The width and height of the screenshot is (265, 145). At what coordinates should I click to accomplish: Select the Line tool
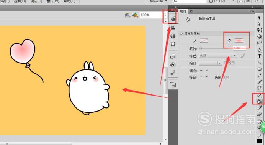(x=259, y=63)
